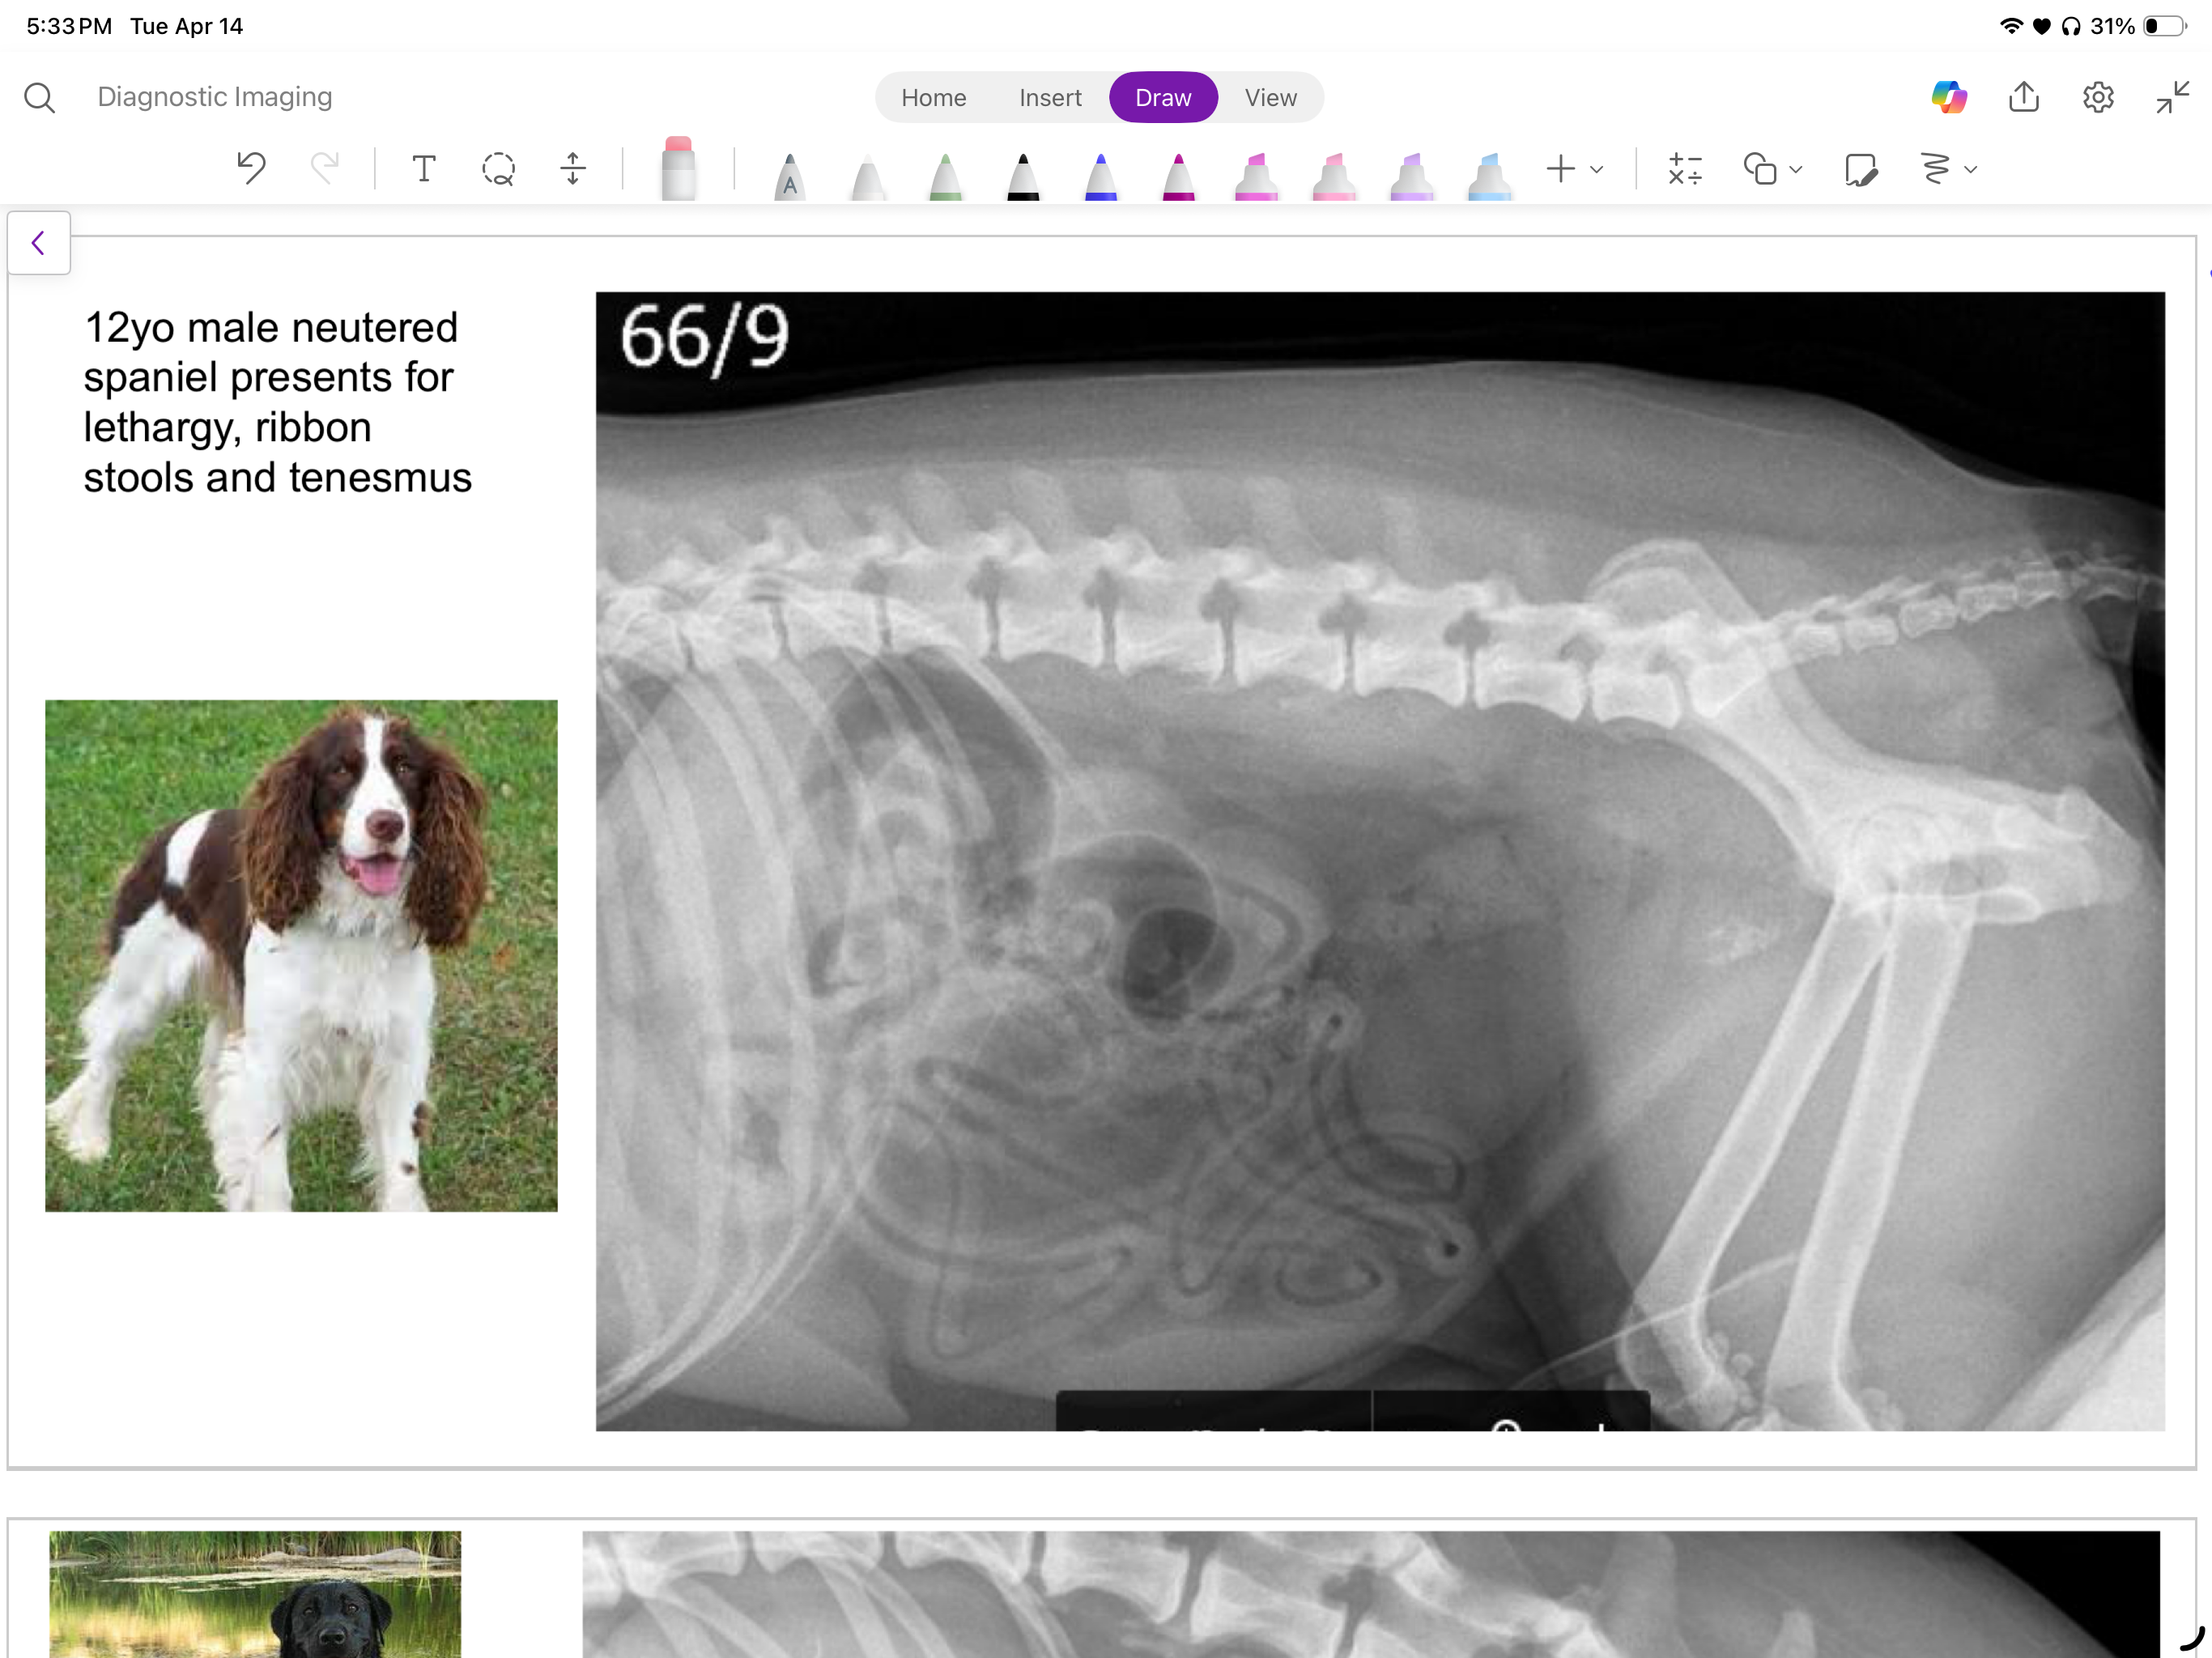Viewport: 2212px width, 1658px height.
Task: Collapse the page with the back chevron
Action: click(x=38, y=242)
